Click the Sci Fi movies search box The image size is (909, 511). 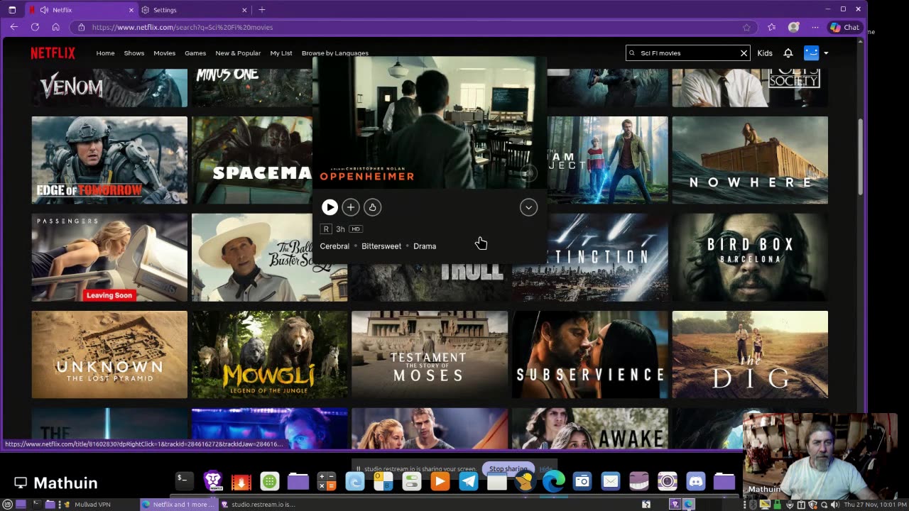click(x=687, y=53)
